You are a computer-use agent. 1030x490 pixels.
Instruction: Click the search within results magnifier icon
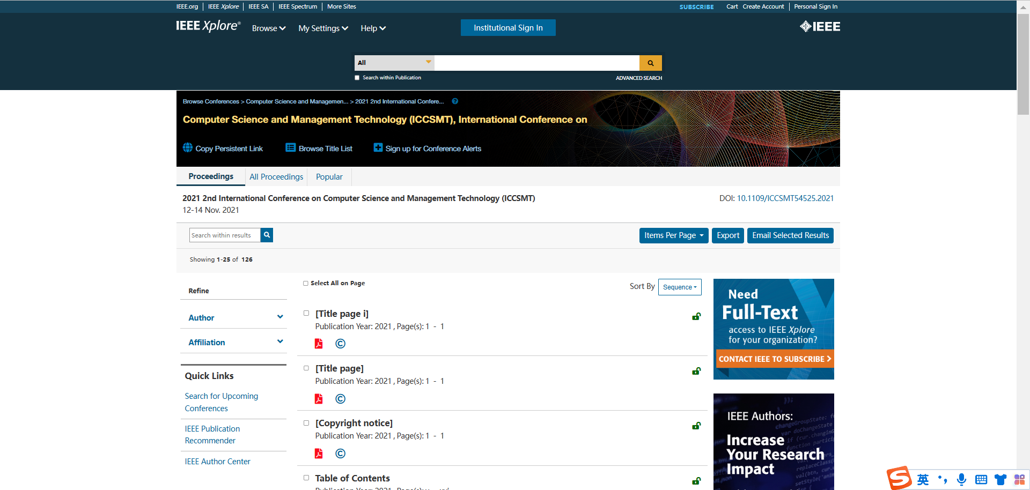pos(267,235)
